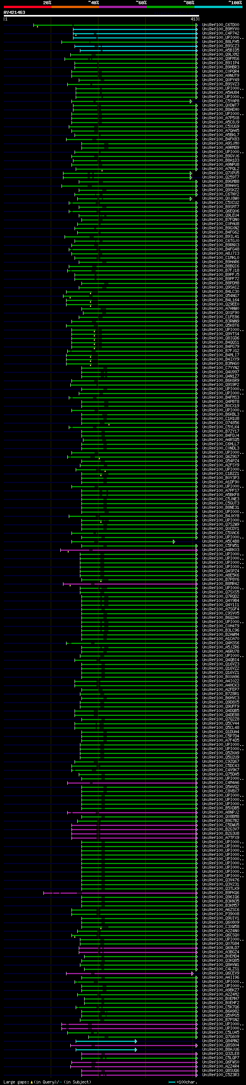Select the query label AV421463

[14, 13]
